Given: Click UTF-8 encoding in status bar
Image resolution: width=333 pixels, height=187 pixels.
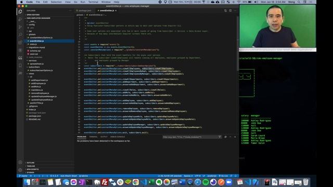Looking at the screenshot, I should click(x=198, y=176).
